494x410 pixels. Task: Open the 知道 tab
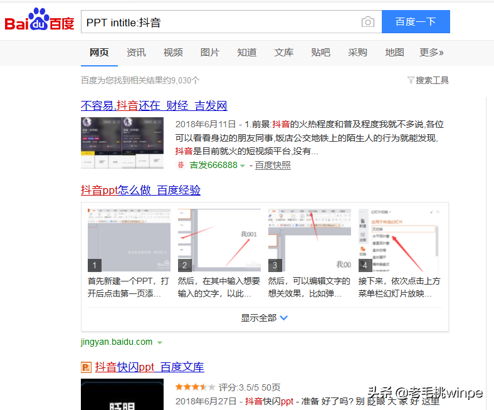coord(246,52)
